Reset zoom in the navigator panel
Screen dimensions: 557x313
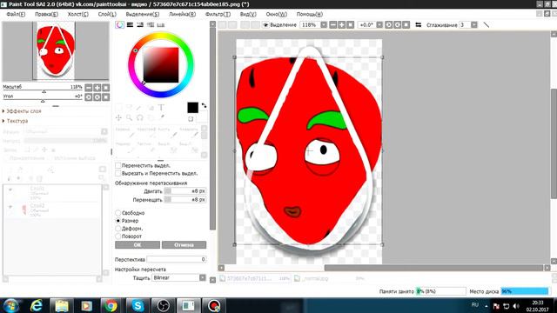click(105, 88)
